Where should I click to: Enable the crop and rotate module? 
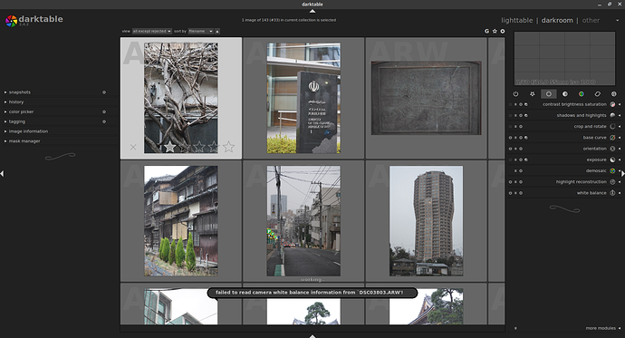(x=510, y=126)
